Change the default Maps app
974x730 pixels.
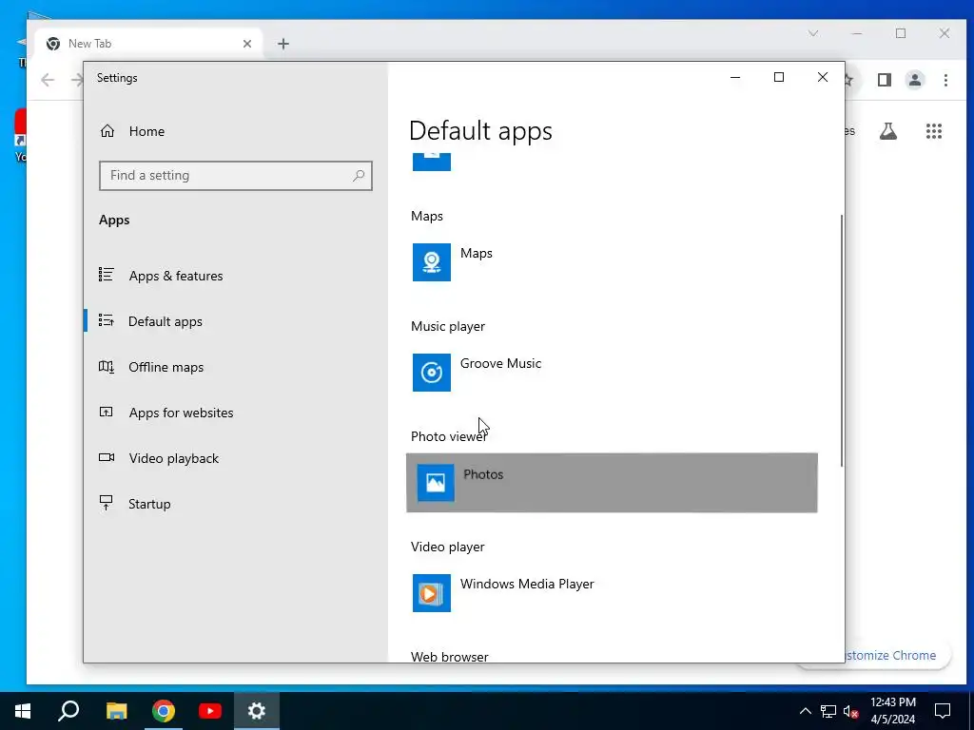tap(612, 262)
